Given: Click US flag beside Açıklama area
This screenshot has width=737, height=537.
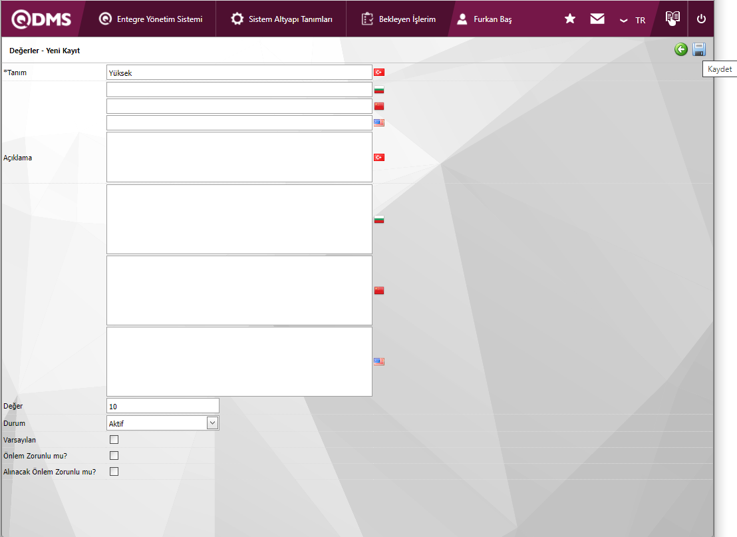Looking at the screenshot, I should tap(379, 361).
